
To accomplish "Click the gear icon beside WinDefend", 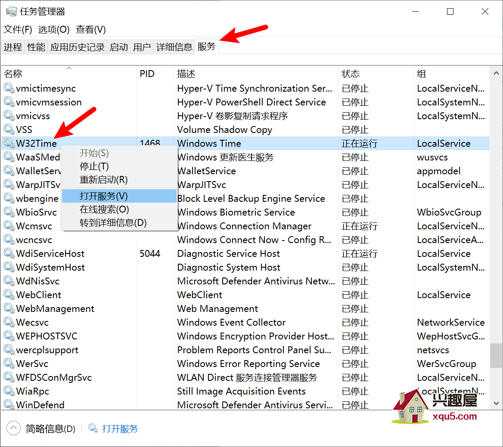I will click(9, 405).
